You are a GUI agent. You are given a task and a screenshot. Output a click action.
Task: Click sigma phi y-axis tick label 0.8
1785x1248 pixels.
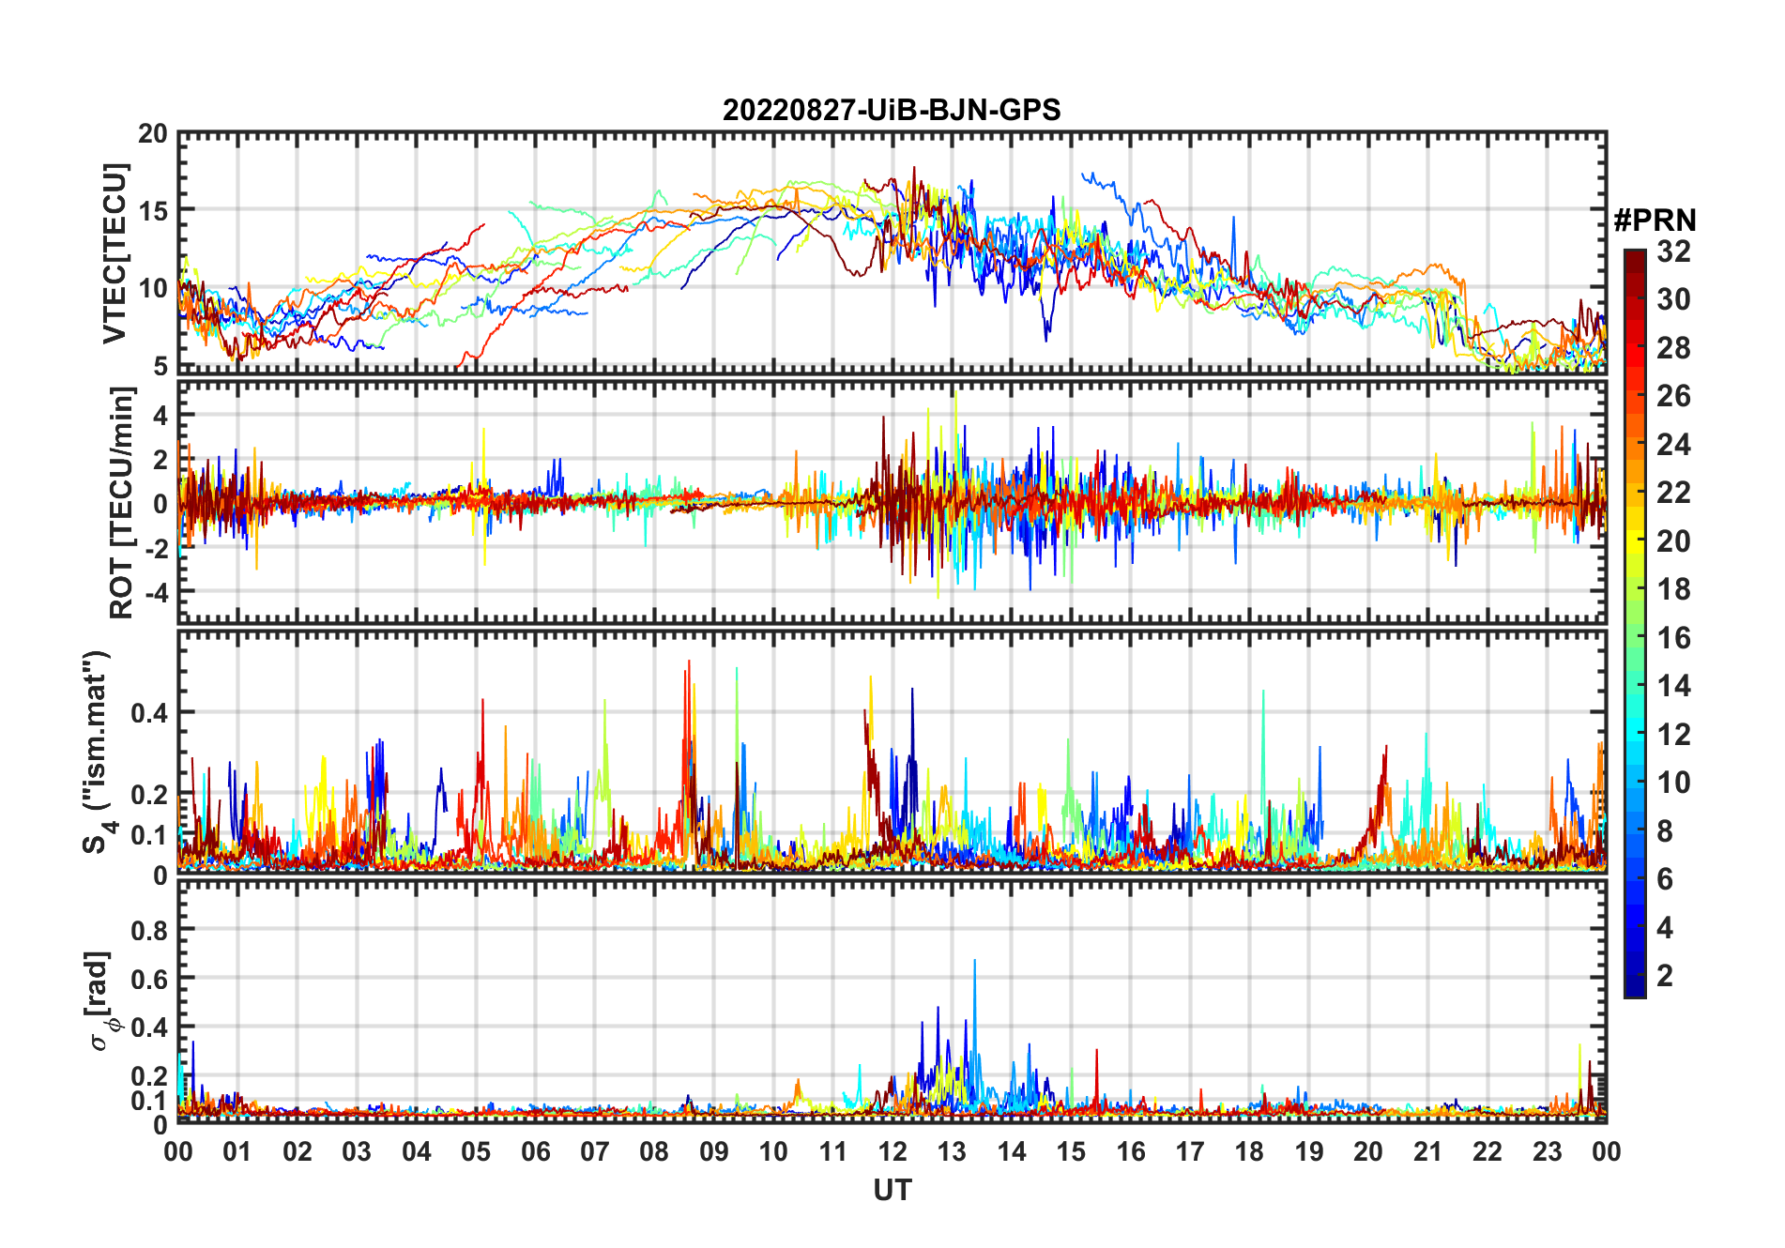click(148, 930)
